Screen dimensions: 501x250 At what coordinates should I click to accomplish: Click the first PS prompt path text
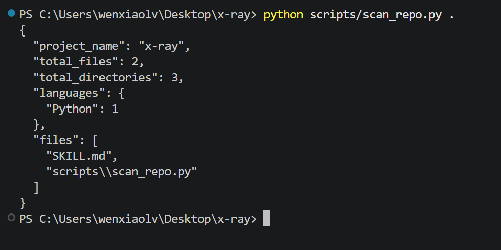139,15
